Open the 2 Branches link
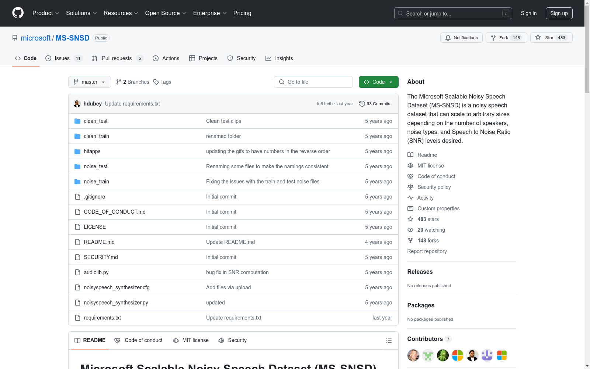Screen dimensions: 590x369 133,82
